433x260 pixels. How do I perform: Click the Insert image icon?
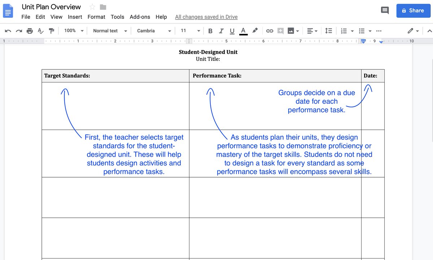291,31
